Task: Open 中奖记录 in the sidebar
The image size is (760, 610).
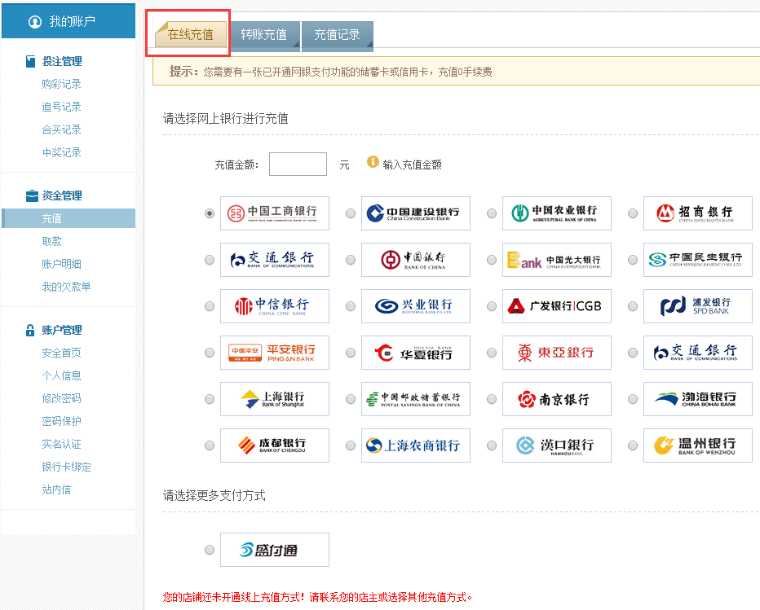Action: [61, 152]
